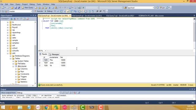The image size is (196, 110).
Task: Click the Uncomment selected lines icon
Action: tap(93, 11)
